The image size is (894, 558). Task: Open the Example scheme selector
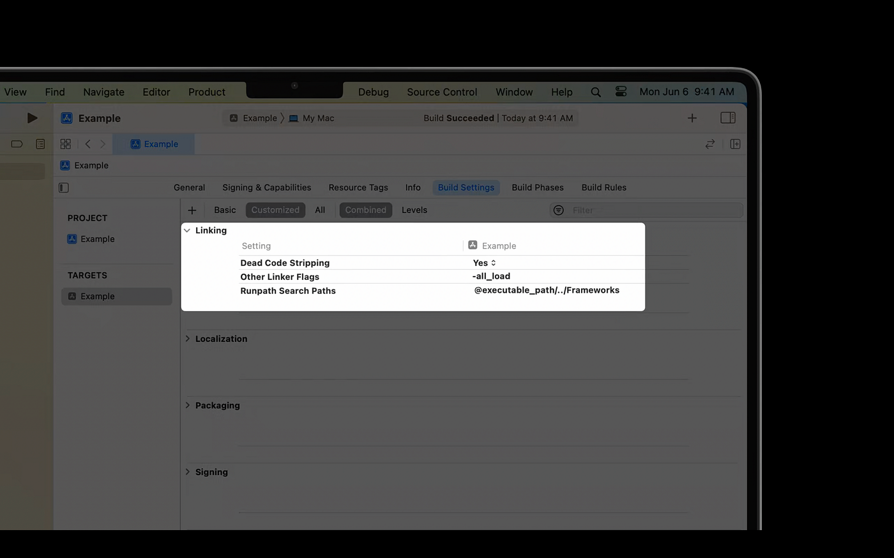(x=254, y=118)
